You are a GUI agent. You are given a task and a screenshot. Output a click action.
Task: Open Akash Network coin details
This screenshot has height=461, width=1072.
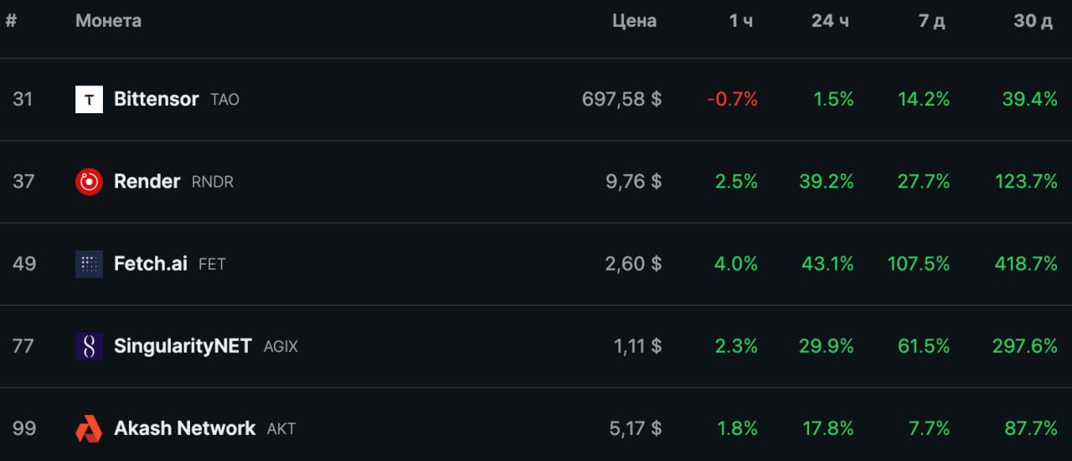(184, 428)
